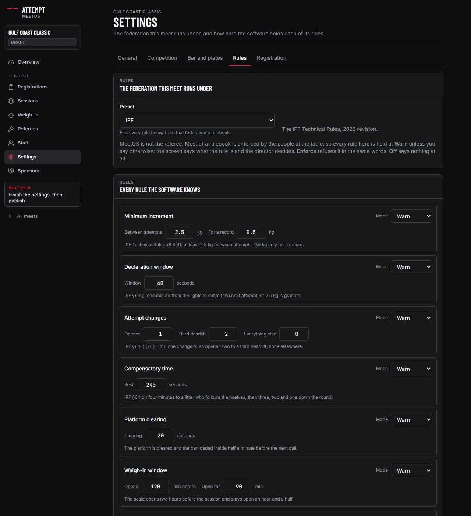
Task: Edit the Open for minutes field
Action: click(x=238, y=487)
